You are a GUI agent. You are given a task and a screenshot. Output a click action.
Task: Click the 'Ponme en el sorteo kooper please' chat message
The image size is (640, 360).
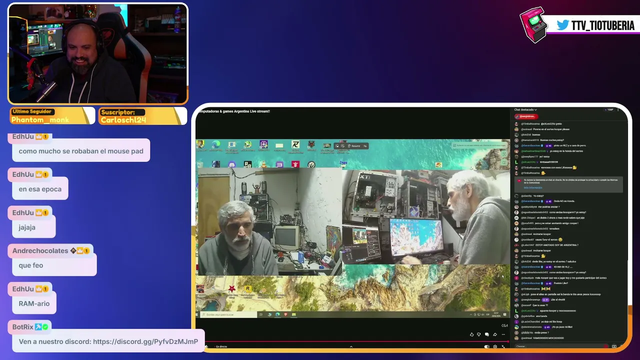click(x=551, y=129)
